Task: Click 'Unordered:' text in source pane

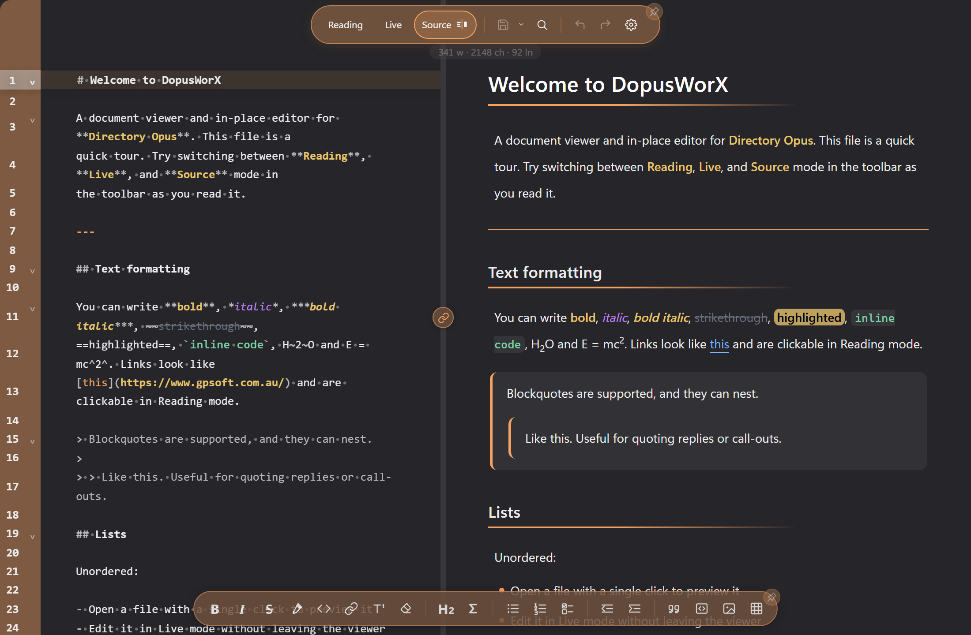Action: 107,571
